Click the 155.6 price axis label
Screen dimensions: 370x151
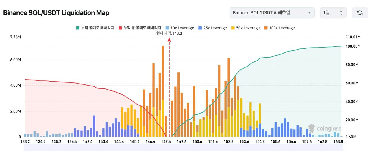[x=276, y=141]
